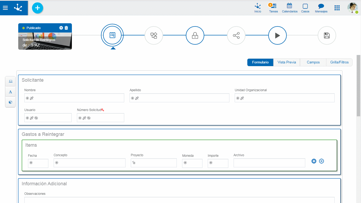Open Casos from top bar
Viewport: 361px width, 203px height.
click(305, 8)
